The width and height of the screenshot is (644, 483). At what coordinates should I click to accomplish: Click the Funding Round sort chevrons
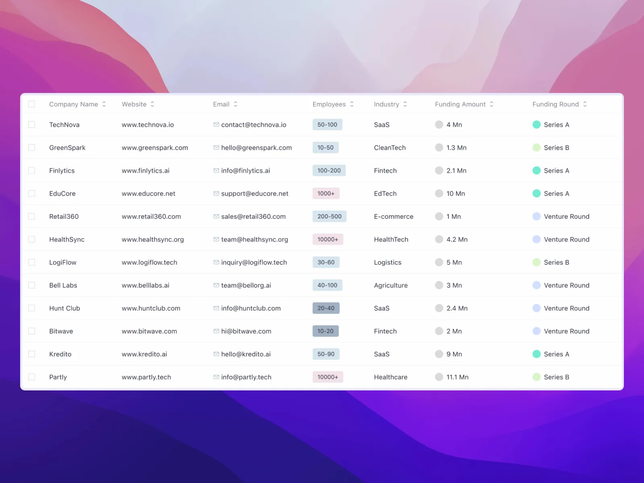tap(585, 104)
